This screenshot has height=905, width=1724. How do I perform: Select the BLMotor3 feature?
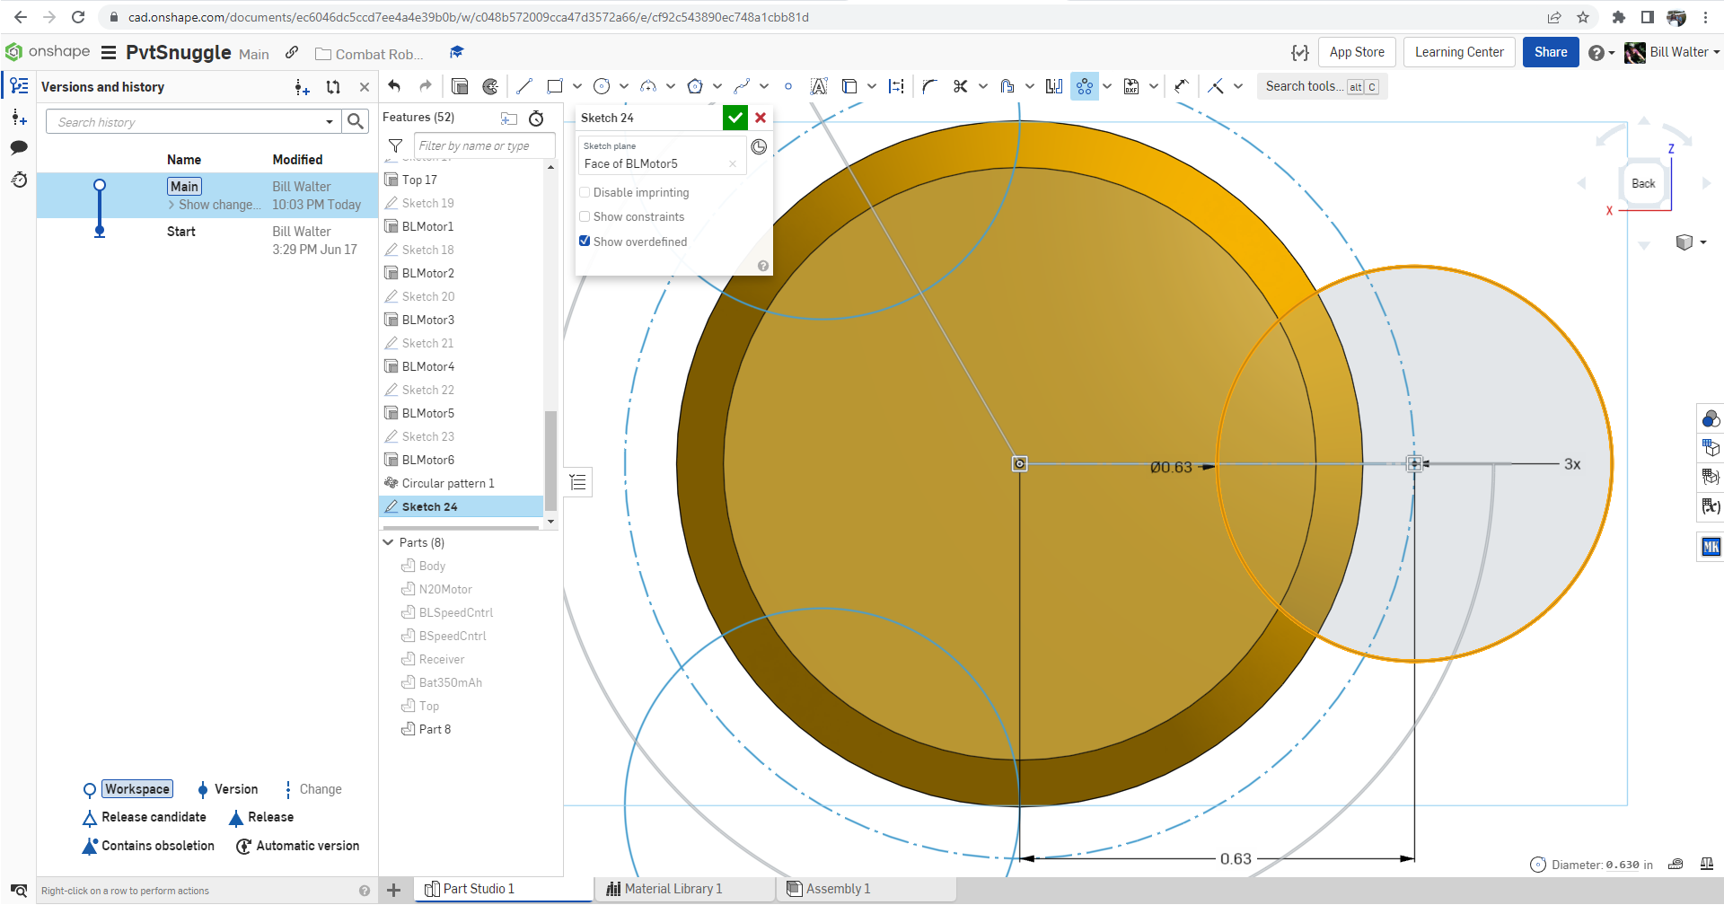tap(428, 320)
